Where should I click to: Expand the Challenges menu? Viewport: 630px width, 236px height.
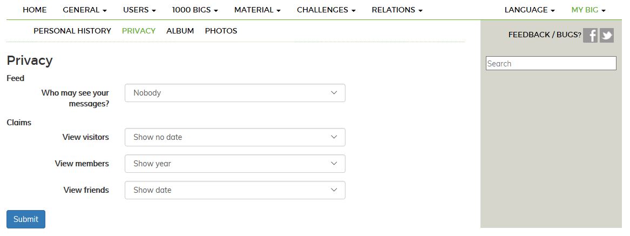(x=326, y=10)
